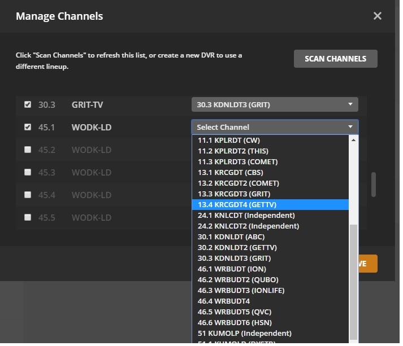
Task: Enable the 45.4 WODK-LD channel checkbox
Action: click(28, 195)
